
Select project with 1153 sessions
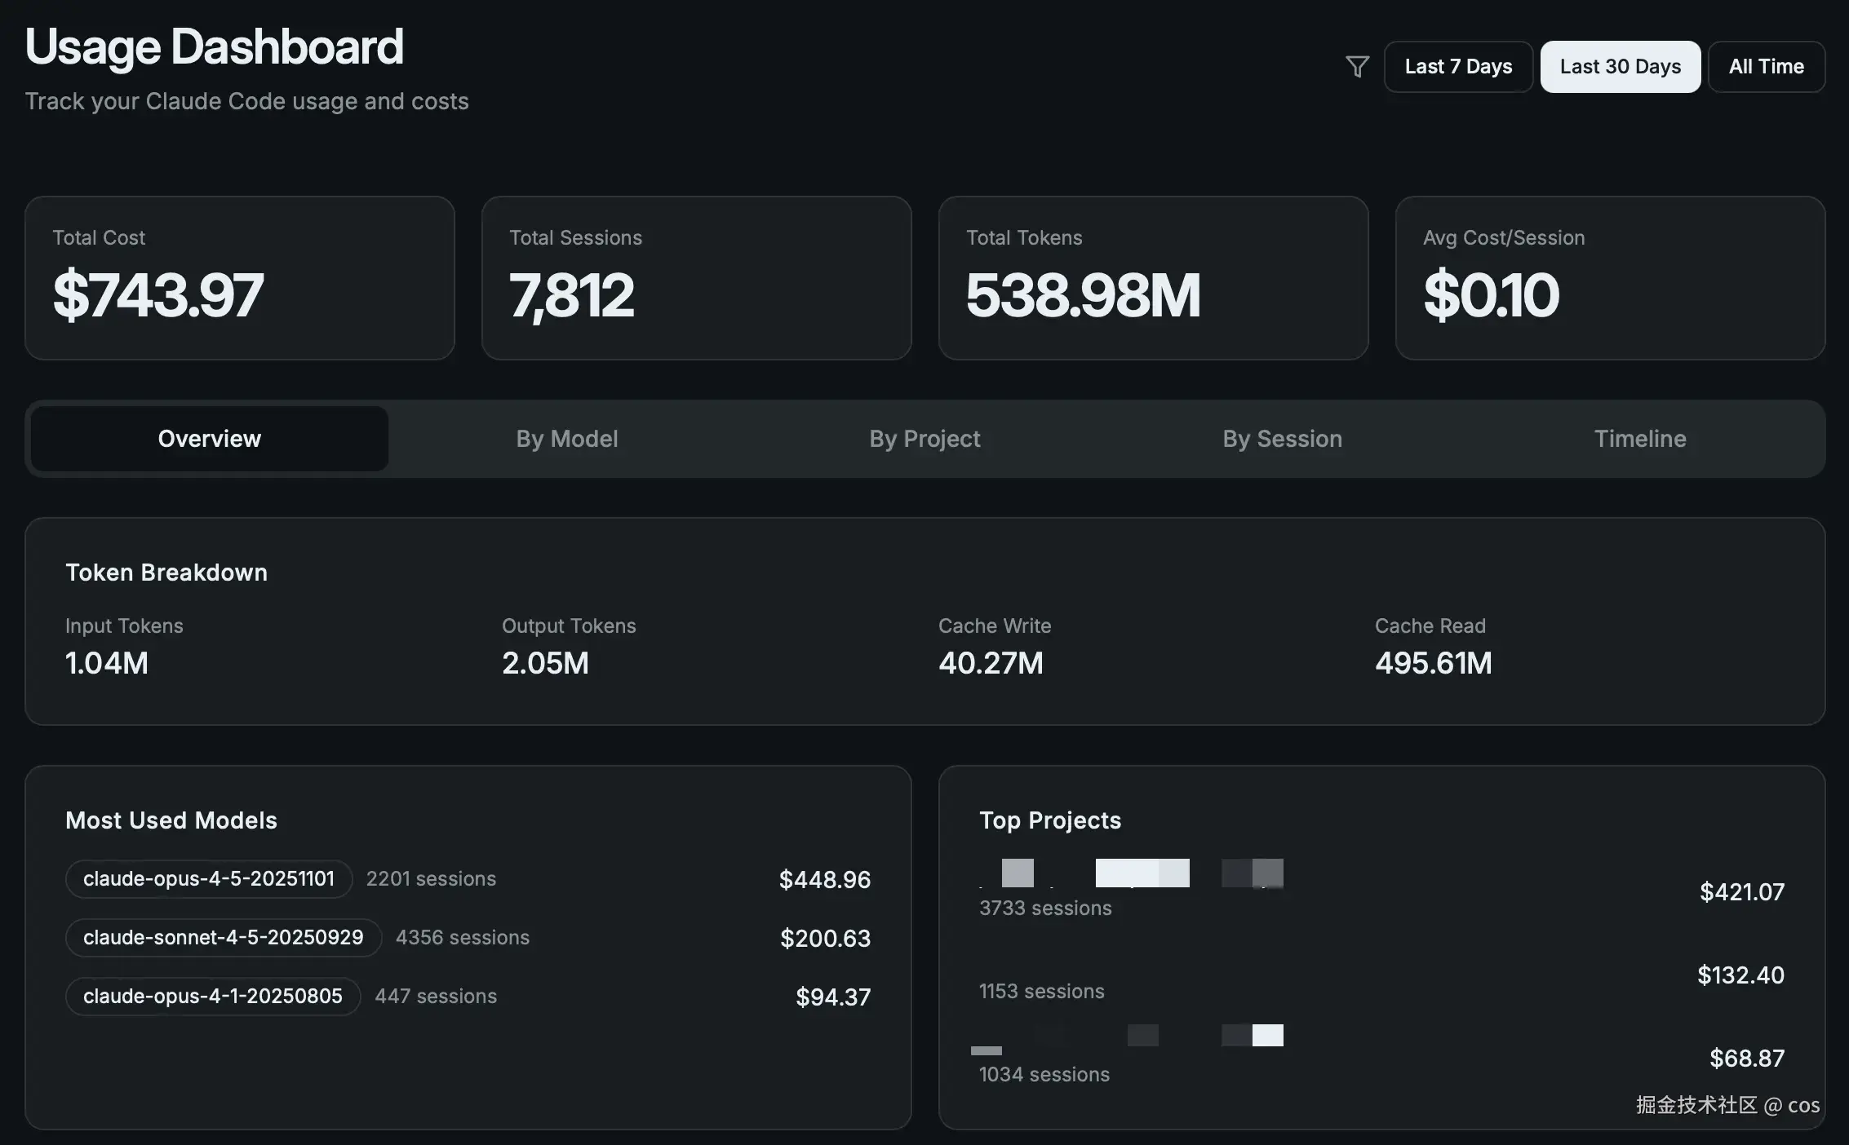click(x=1041, y=991)
